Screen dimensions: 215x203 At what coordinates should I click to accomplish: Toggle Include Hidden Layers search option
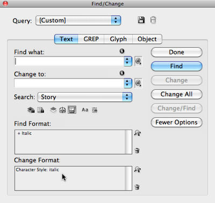coord(53,110)
